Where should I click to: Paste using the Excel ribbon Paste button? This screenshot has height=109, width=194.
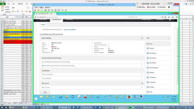coord(2,9)
